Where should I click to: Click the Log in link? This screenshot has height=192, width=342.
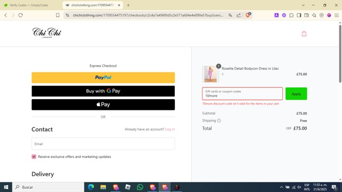170,129
